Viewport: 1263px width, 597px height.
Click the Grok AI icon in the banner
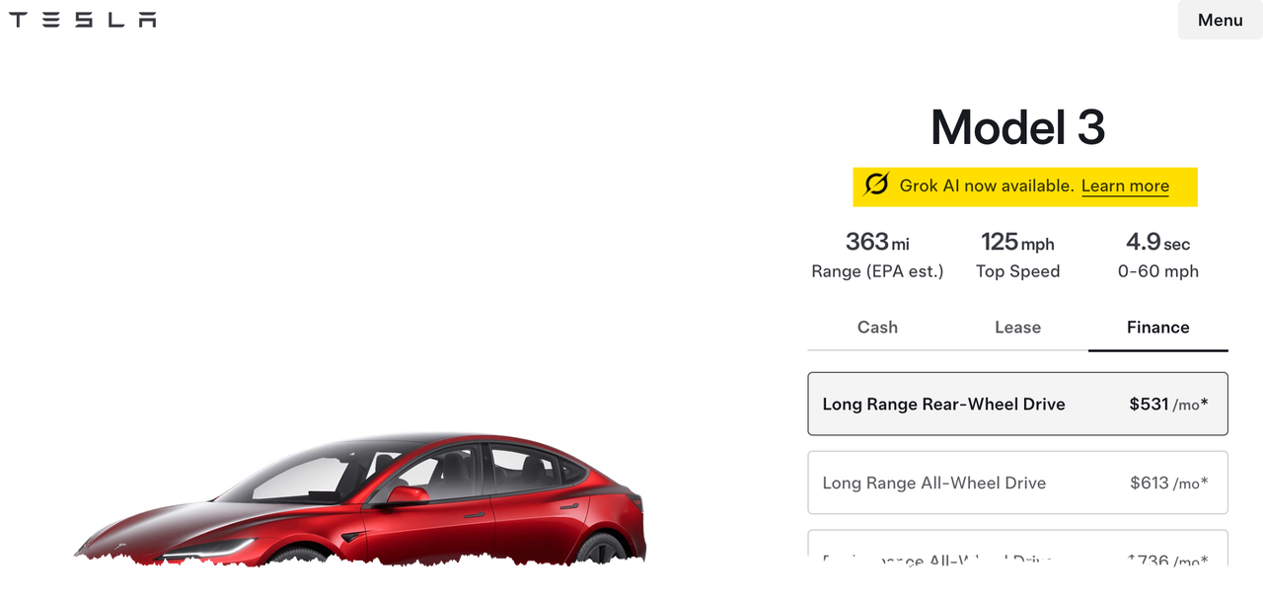click(x=876, y=185)
